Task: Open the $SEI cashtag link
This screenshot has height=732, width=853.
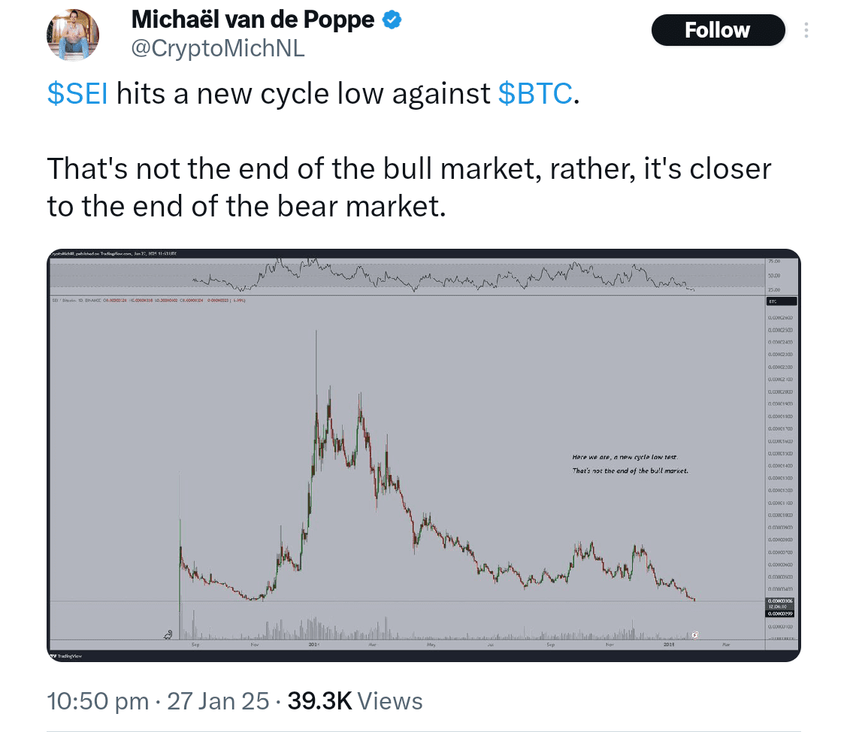Action: (x=77, y=93)
